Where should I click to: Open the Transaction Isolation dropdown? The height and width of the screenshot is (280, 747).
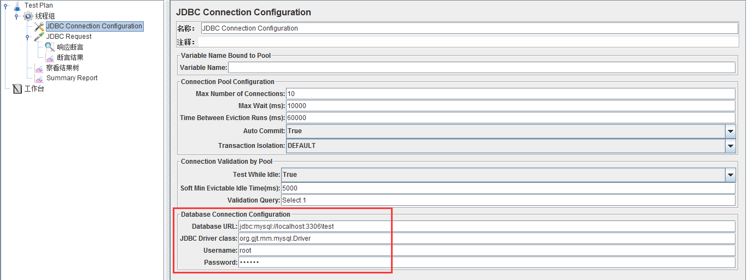pos(730,146)
